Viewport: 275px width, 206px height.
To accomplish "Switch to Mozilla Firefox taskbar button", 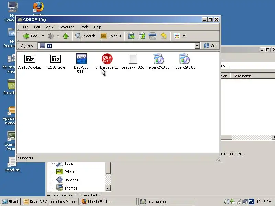I will click(x=108, y=202).
